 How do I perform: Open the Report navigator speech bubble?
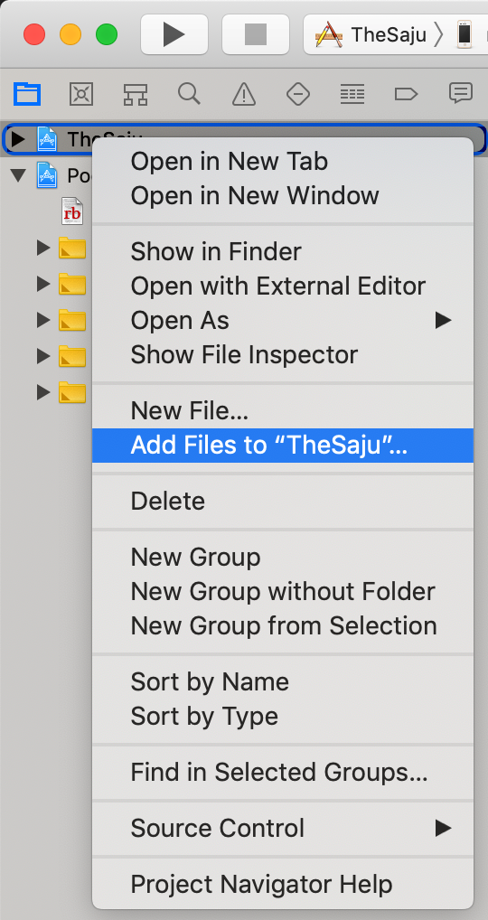pyautogui.click(x=460, y=93)
